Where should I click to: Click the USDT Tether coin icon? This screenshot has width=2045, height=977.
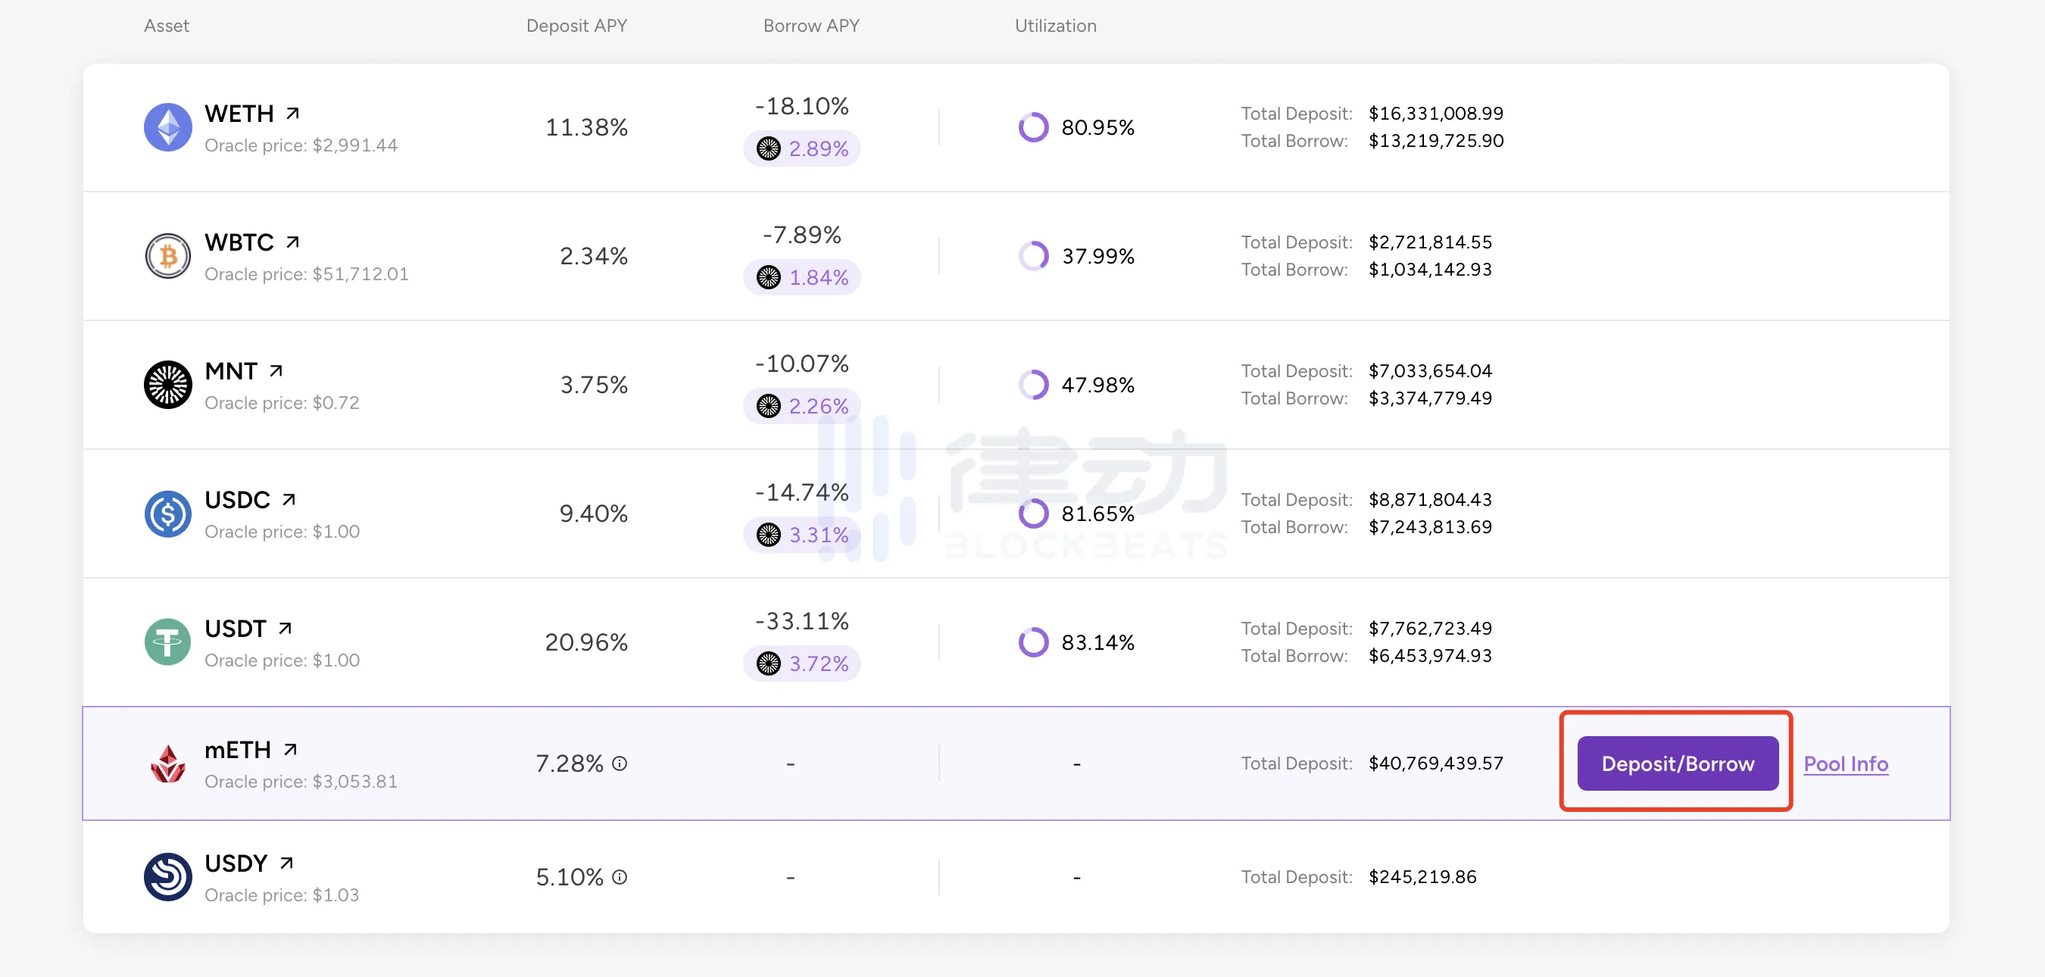(x=167, y=642)
